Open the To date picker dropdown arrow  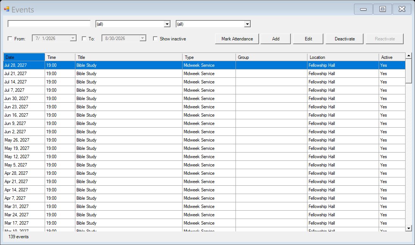143,38
